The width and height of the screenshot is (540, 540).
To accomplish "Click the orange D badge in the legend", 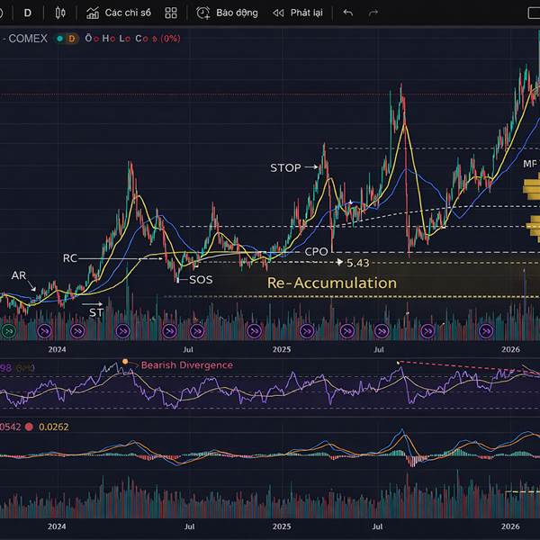I will [71, 39].
